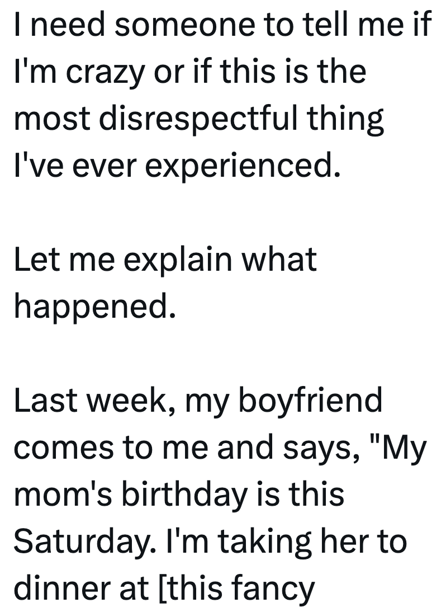
Task: Click the word "happened" in the text
Action: point(91,307)
